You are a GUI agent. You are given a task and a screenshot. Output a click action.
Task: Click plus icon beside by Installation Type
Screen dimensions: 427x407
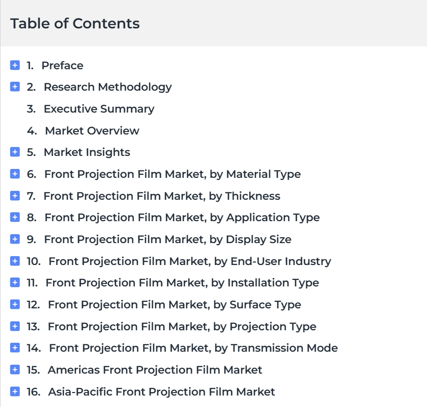coord(15,282)
